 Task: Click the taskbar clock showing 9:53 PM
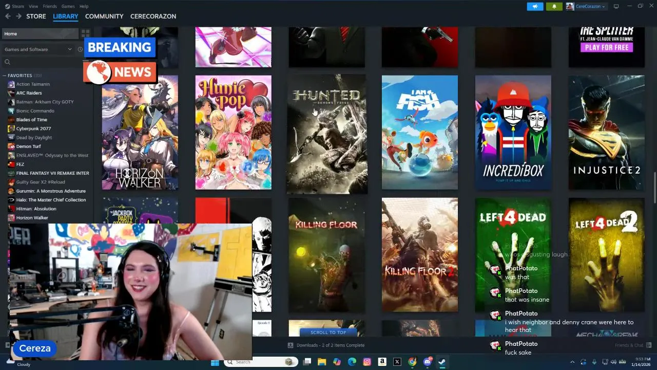[642, 362]
